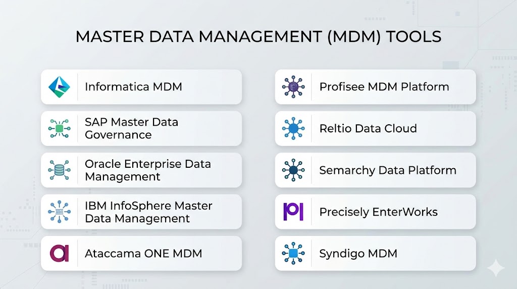Choose IBM InfoSphere Master Data Management text
The width and height of the screenshot is (517, 289).
pyautogui.click(x=148, y=212)
